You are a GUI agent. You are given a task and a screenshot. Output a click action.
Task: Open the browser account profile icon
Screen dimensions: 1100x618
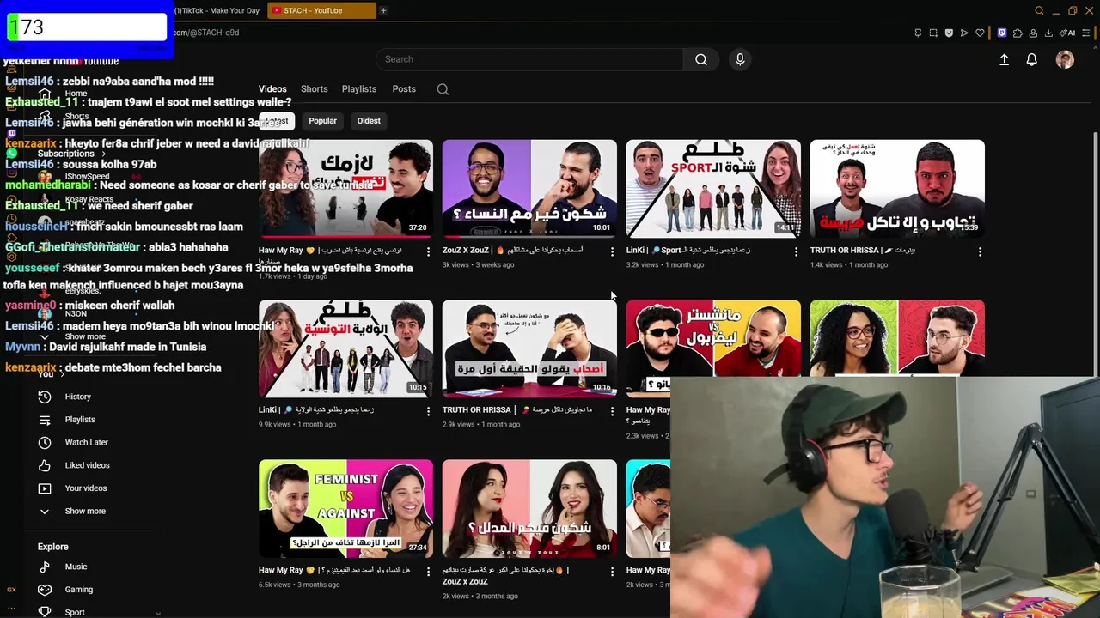1033,33
